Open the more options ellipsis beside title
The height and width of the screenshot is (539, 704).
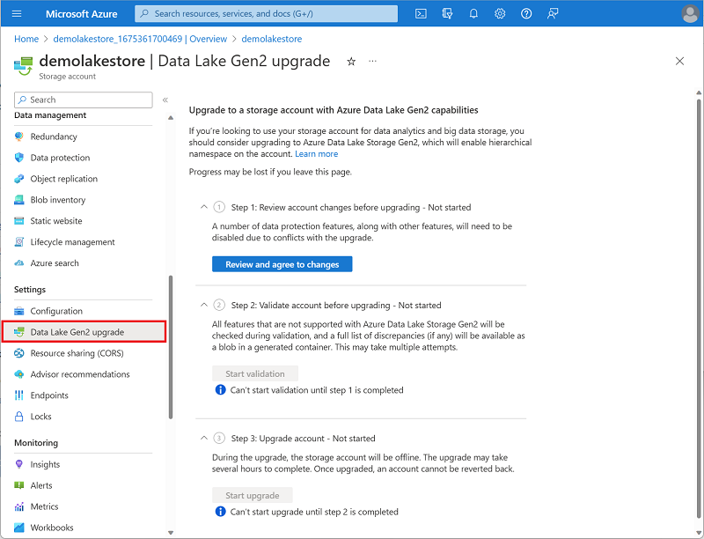click(372, 61)
